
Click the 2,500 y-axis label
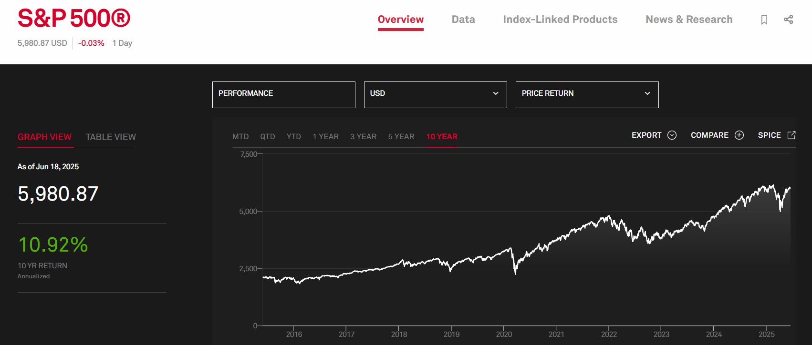point(248,268)
